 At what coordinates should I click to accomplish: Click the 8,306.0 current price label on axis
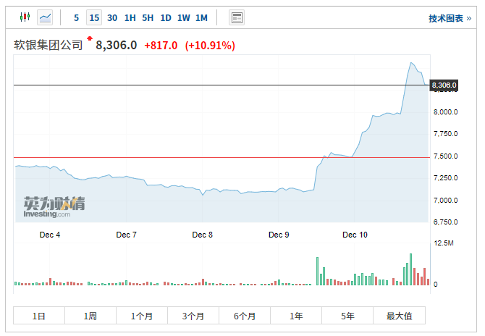[x=444, y=85]
